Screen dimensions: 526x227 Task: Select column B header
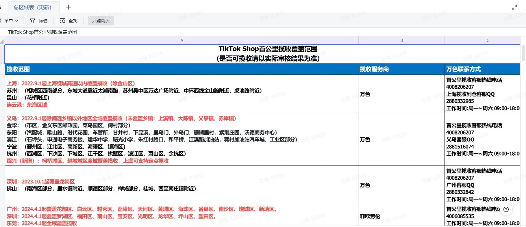401,40
